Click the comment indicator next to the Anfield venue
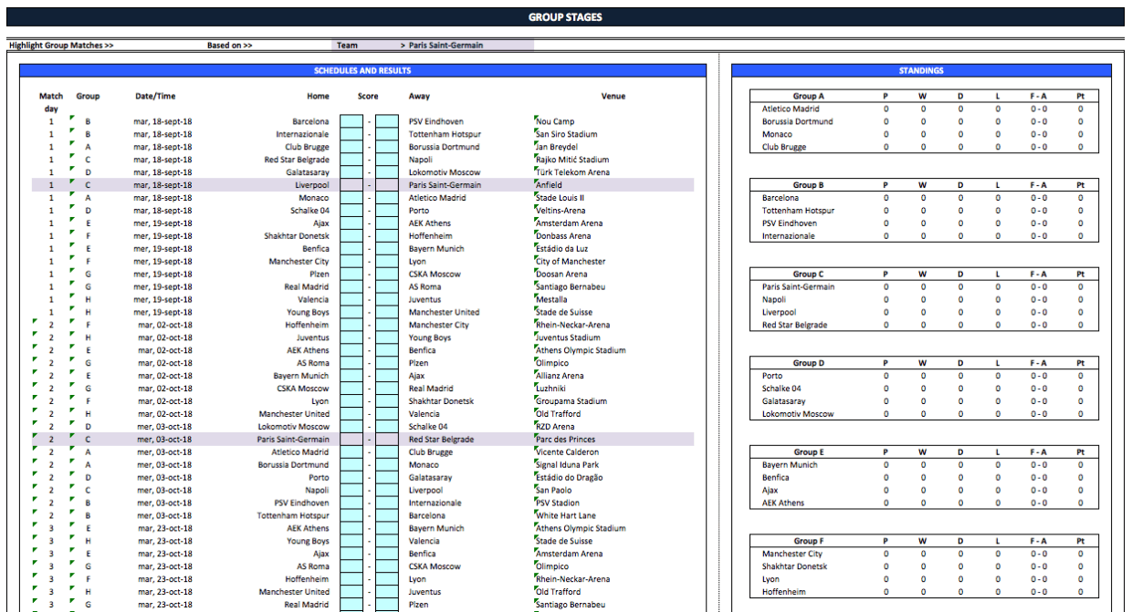 [x=535, y=181]
